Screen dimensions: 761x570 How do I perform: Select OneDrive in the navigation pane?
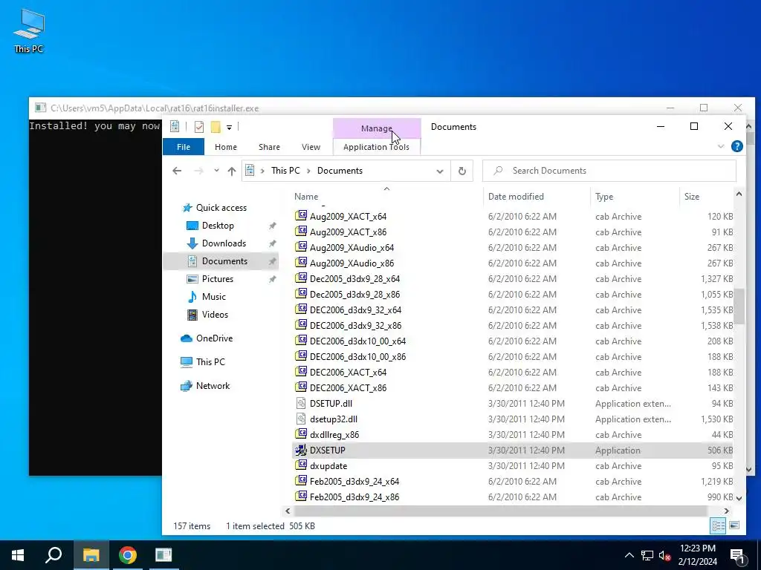click(214, 338)
